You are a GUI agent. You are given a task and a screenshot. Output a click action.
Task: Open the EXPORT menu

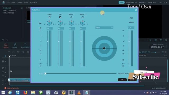20,2
